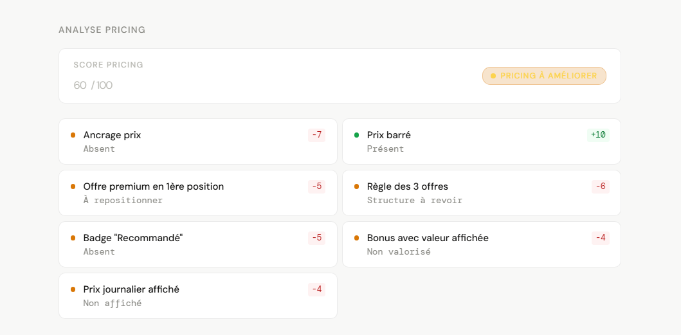Click 'Structure à revoir' status text
Screen dimensions: 681x335
(414, 201)
